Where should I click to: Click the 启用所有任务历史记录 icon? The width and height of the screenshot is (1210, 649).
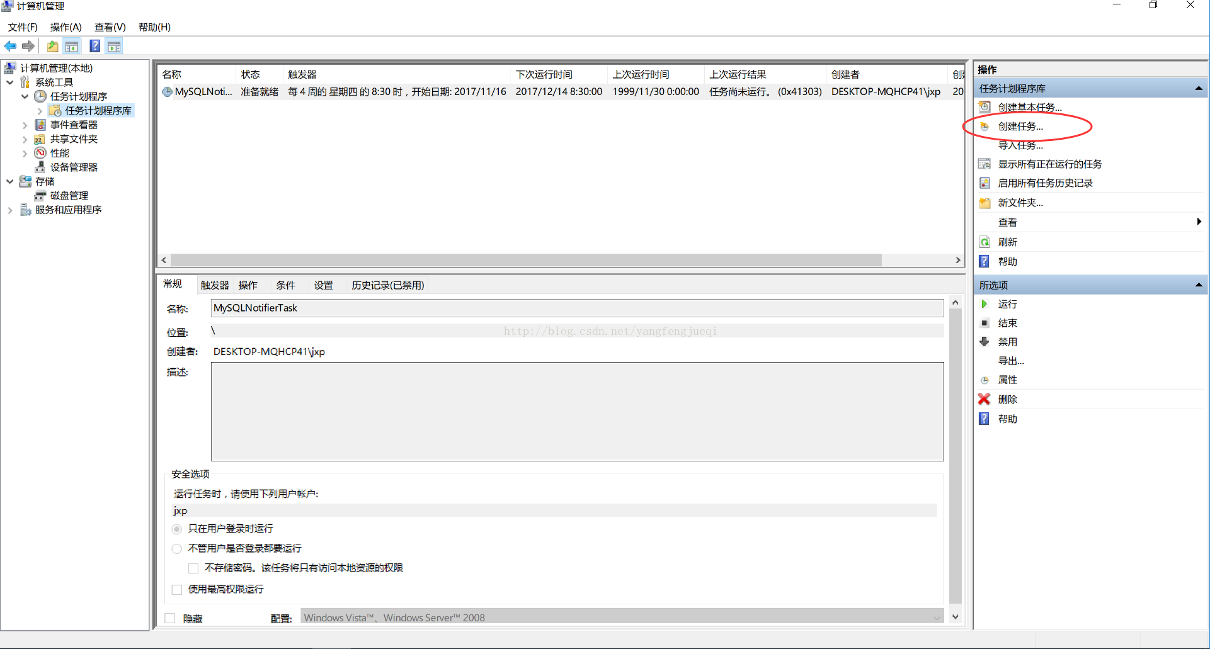(x=985, y=183)
